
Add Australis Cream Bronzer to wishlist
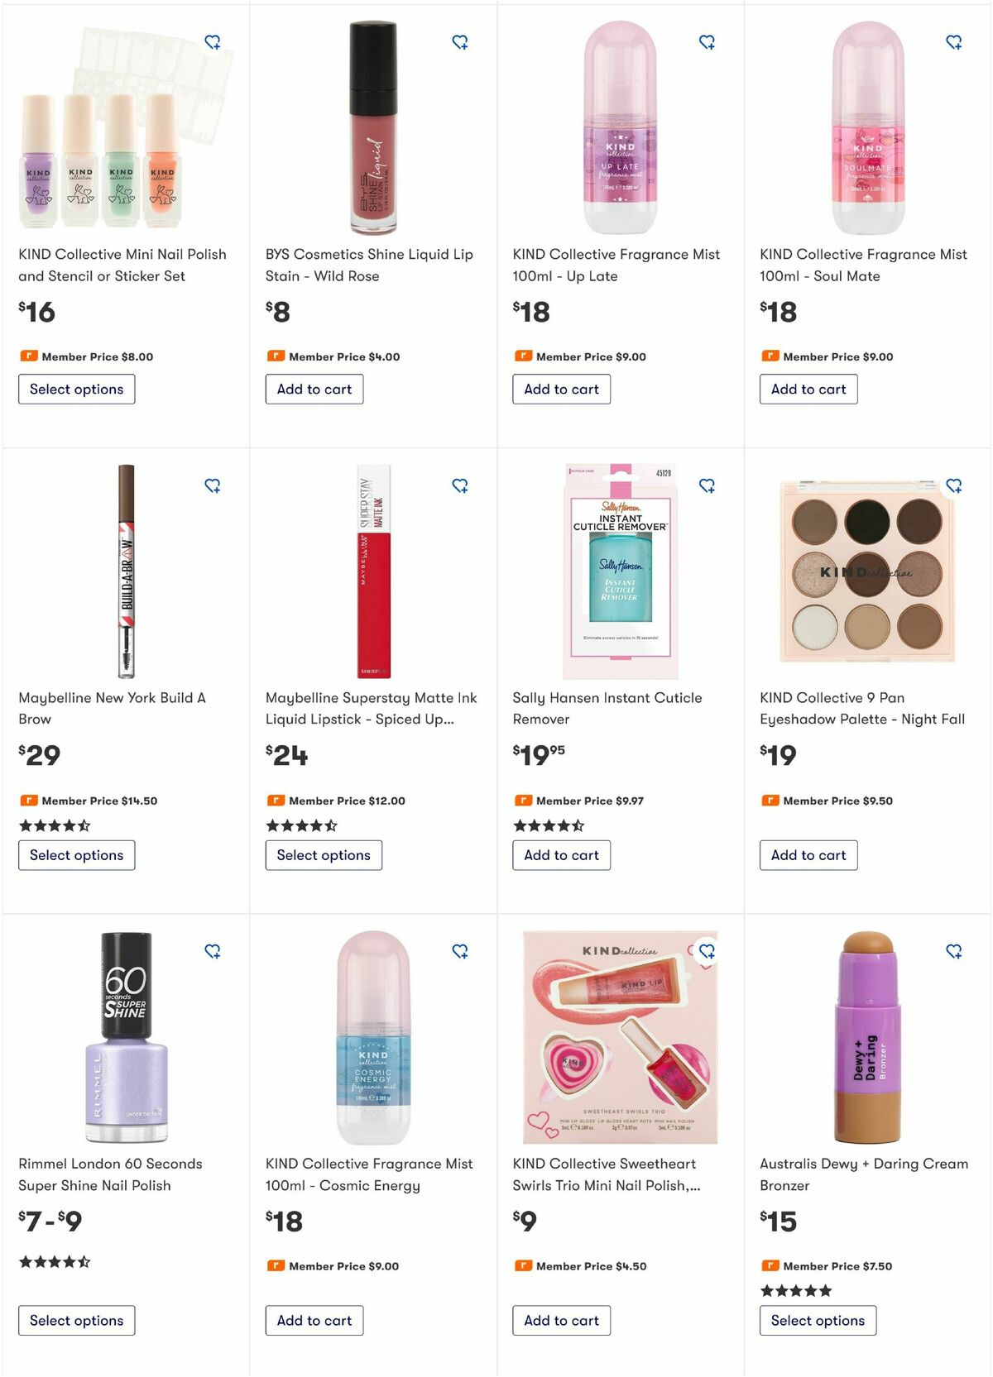click(955, 953)
